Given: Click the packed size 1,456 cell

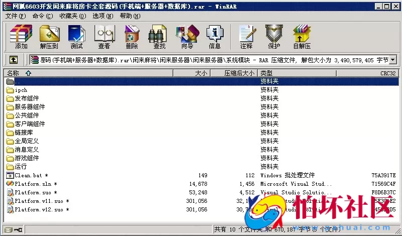Looking at the screenshot, I should (x=247, y=184).
